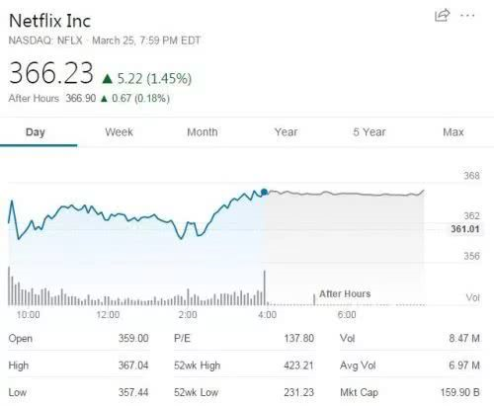Click the After Hours label in chart
494x406 pixels.
pyautogui.click(x=345, y=293)
